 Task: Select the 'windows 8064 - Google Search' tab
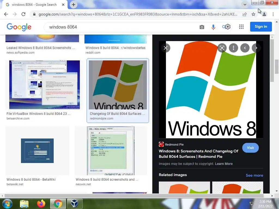coord(34,5)
